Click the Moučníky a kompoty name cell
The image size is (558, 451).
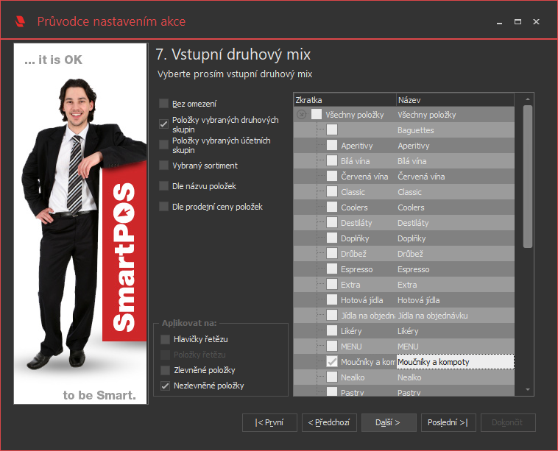pyautogui.click(x=455, y=362)
